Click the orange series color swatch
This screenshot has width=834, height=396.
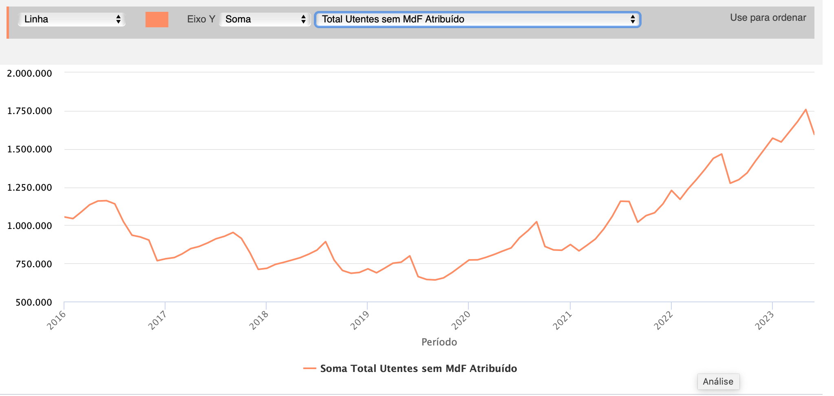[x=157, y=19]
